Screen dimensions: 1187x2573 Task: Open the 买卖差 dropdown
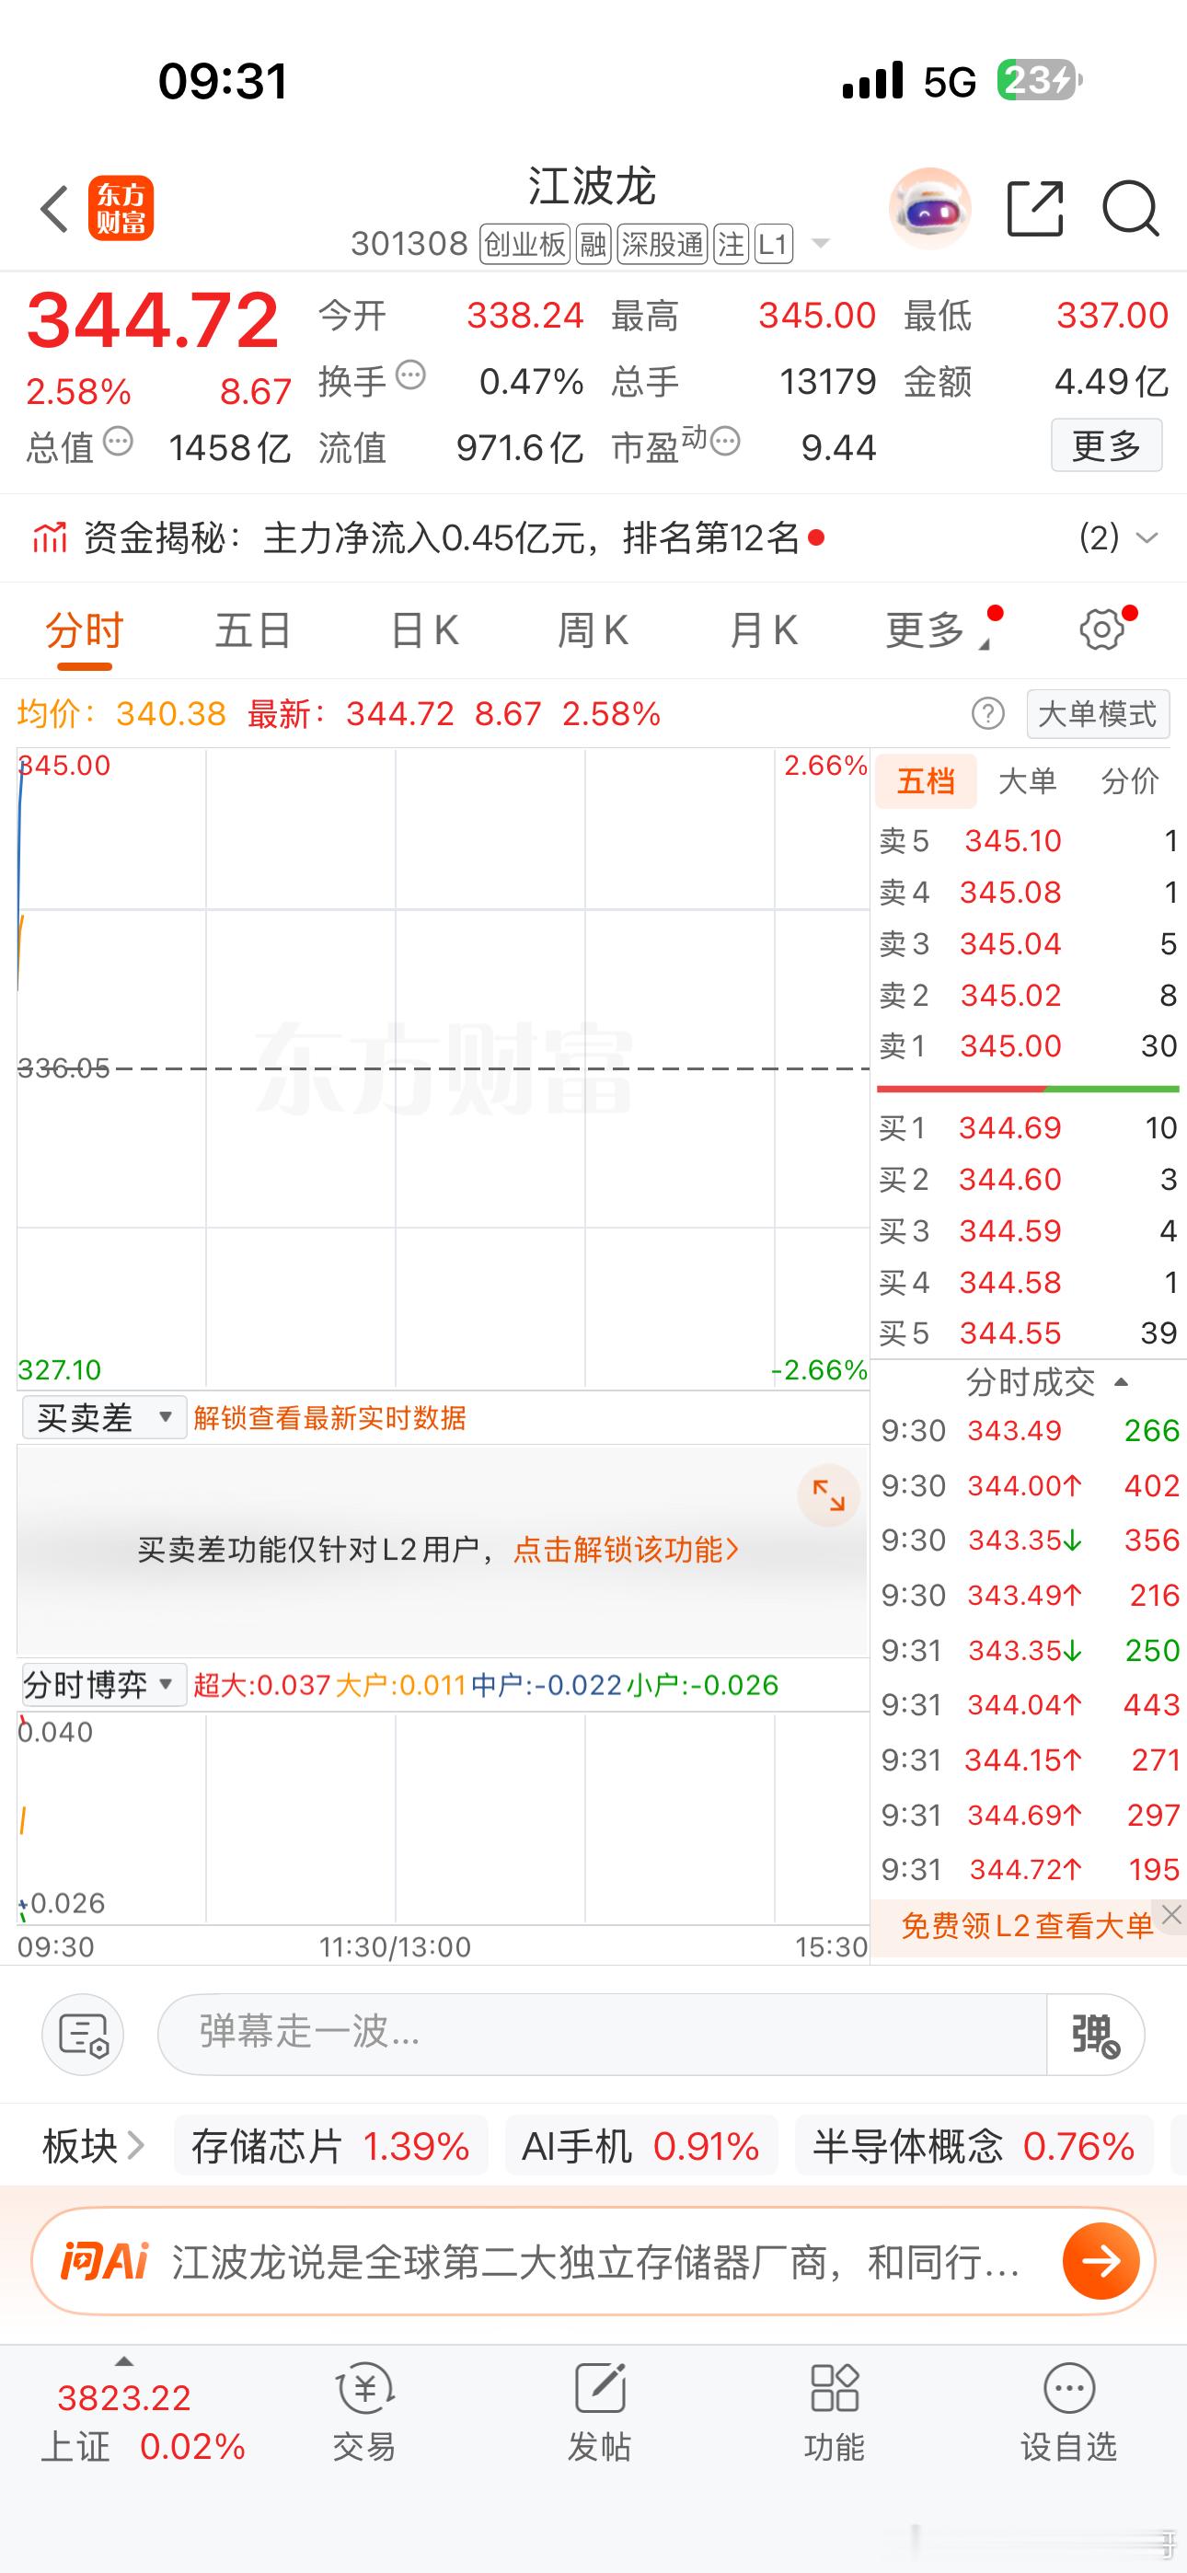click(x=104, y=1417)
